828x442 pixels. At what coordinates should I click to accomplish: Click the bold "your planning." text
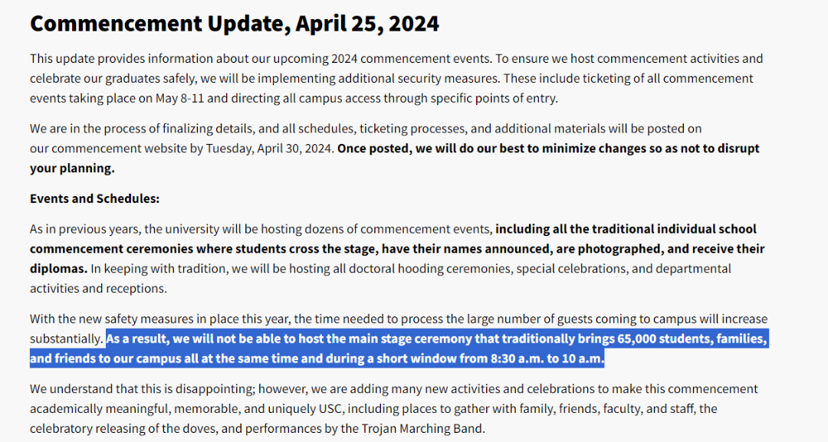72,169
